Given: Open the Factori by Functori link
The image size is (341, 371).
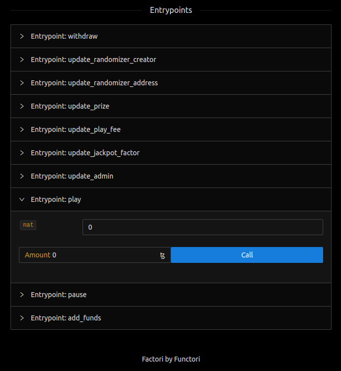Looking at the screenshot, I should pyautogui.click(x=170, y=359).
